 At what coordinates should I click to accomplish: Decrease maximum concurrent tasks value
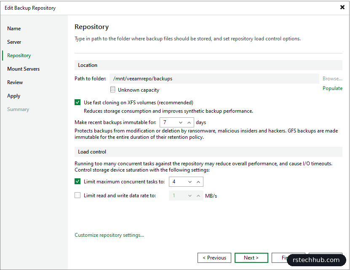tap(190, 182)
